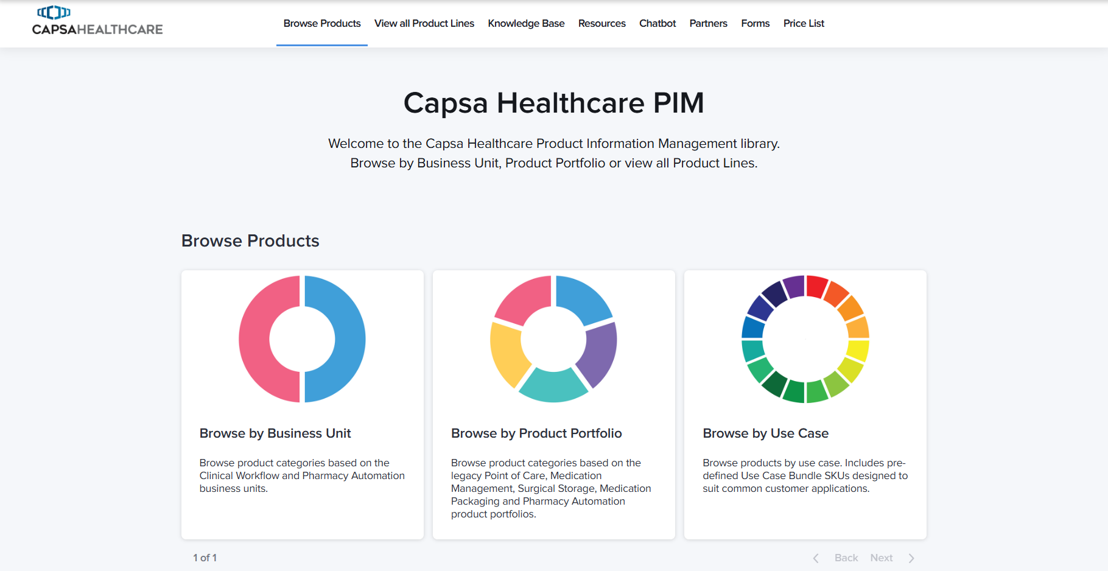1108x571 pixels.
Task: Go to the Forms page
Action: pyautogui.click(x=756, y=23)
